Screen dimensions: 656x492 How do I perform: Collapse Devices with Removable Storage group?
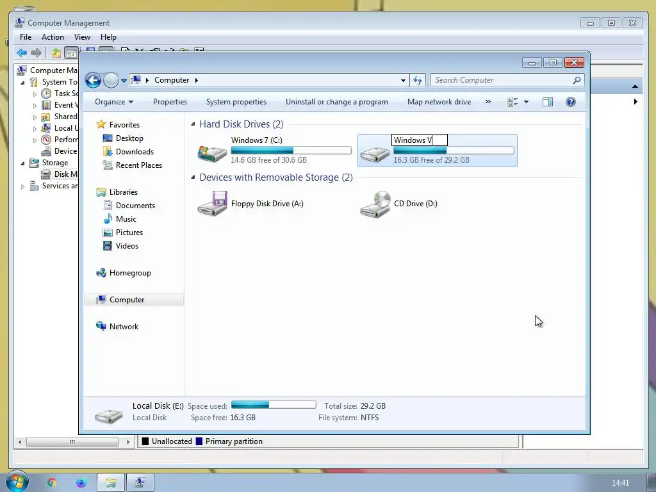pos(193,177)
